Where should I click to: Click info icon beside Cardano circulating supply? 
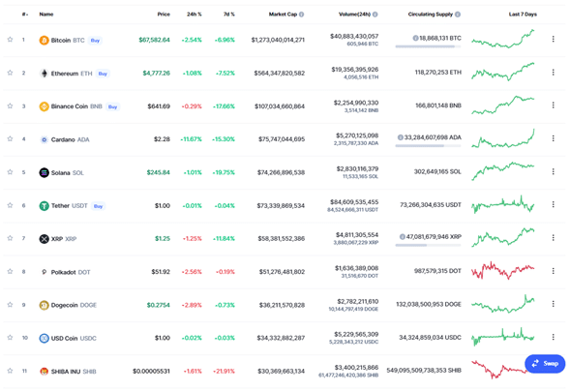tap(401, 137)
